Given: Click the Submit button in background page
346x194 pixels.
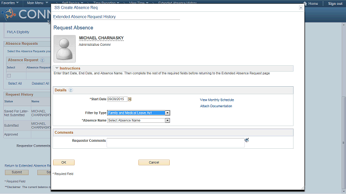Looking at the screenshot, I should click(17, 172).
